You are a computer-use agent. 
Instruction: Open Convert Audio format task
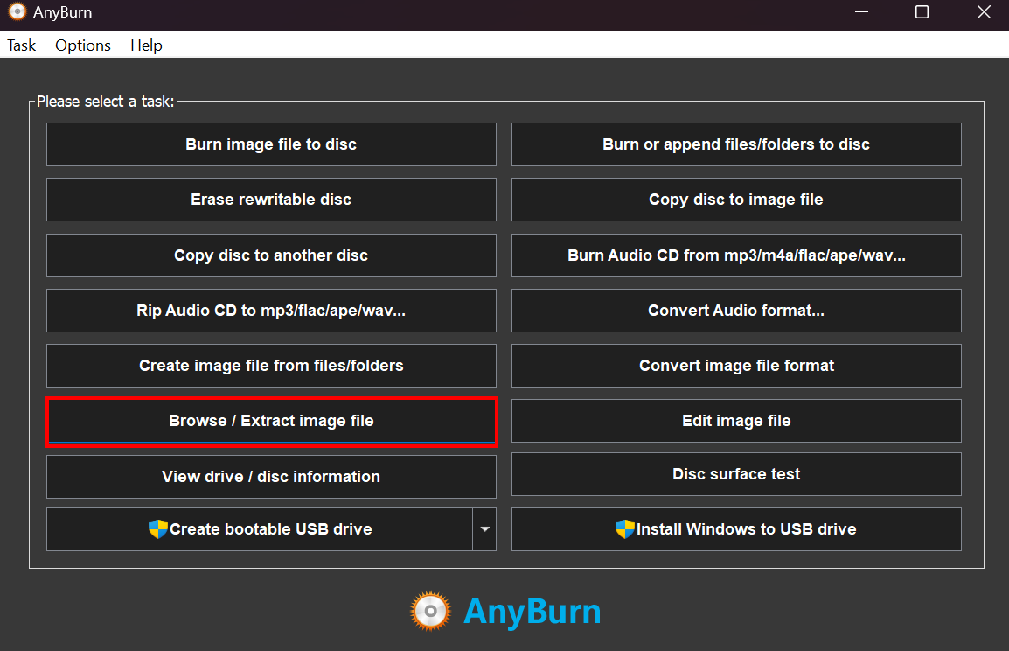coord(736,311)
